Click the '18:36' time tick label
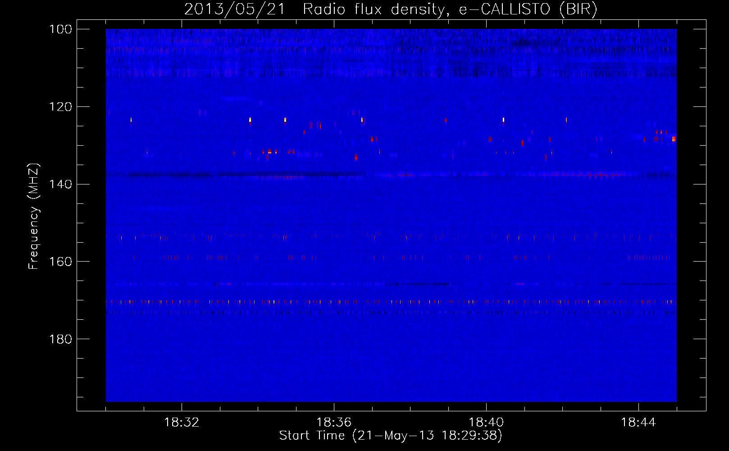This screenshot has width=729, height=451. (334, 422)
